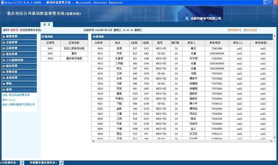Select the 重庆 region name cell
278x165 pixels.
[74, 54]
